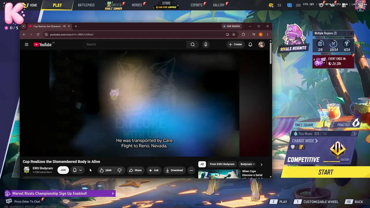Click Ask Gemini in the Chrome title bar
This screenshot has height=208, width=370.
(x=232, y=26)
